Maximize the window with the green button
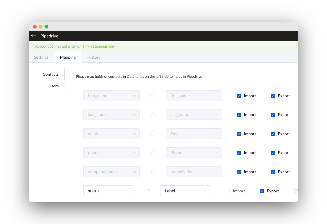The image size is (327, 224). point(46,27)
